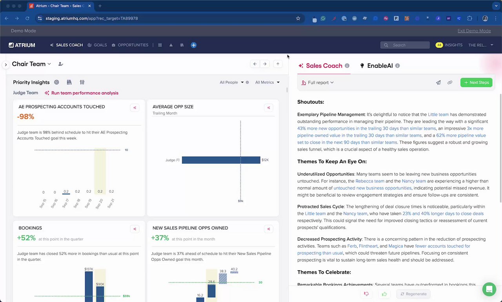Go to previous team with left arrow

[x=255, y=64]
